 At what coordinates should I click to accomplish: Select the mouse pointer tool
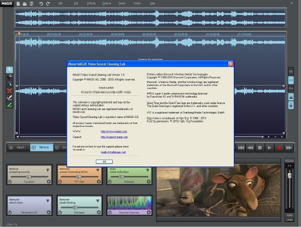pos(10,69)
